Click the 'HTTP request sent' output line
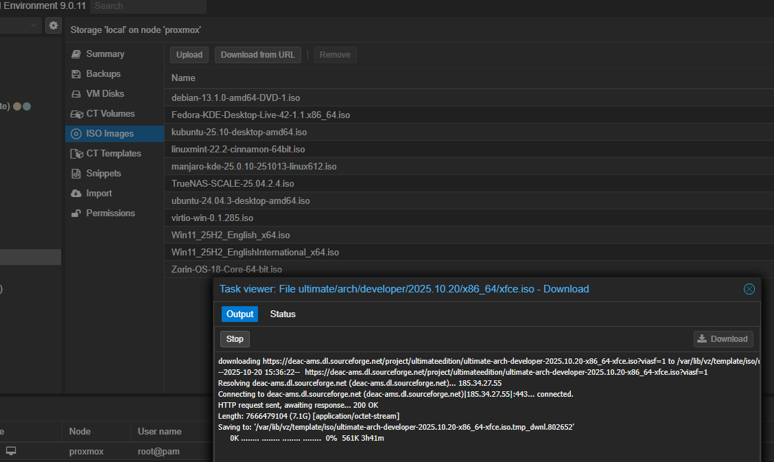774x462 pixels. 298,405
